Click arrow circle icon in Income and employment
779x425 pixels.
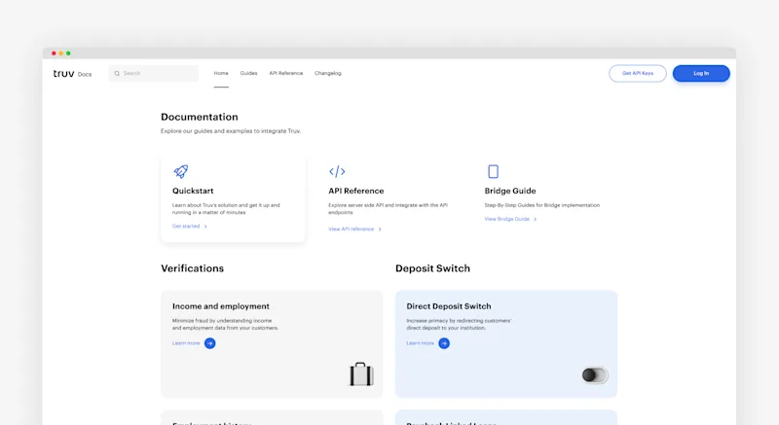point(209,343)
